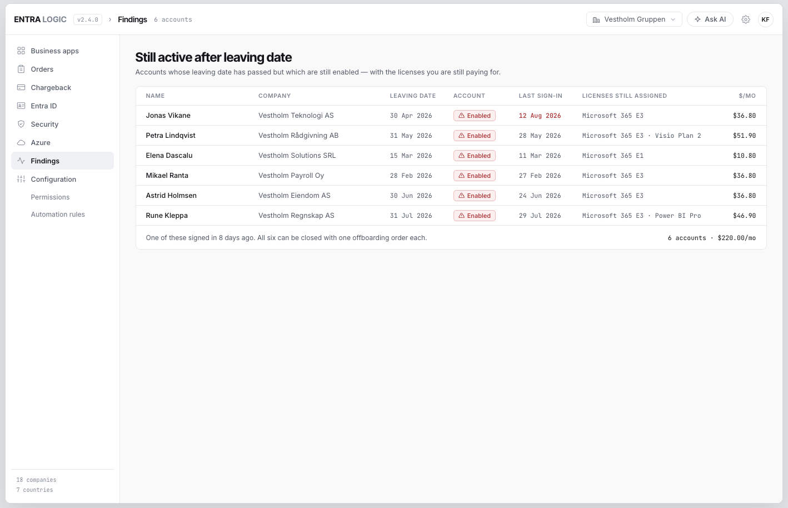Sort by the LAST SIGN-IN column header

tap(541, 96)
